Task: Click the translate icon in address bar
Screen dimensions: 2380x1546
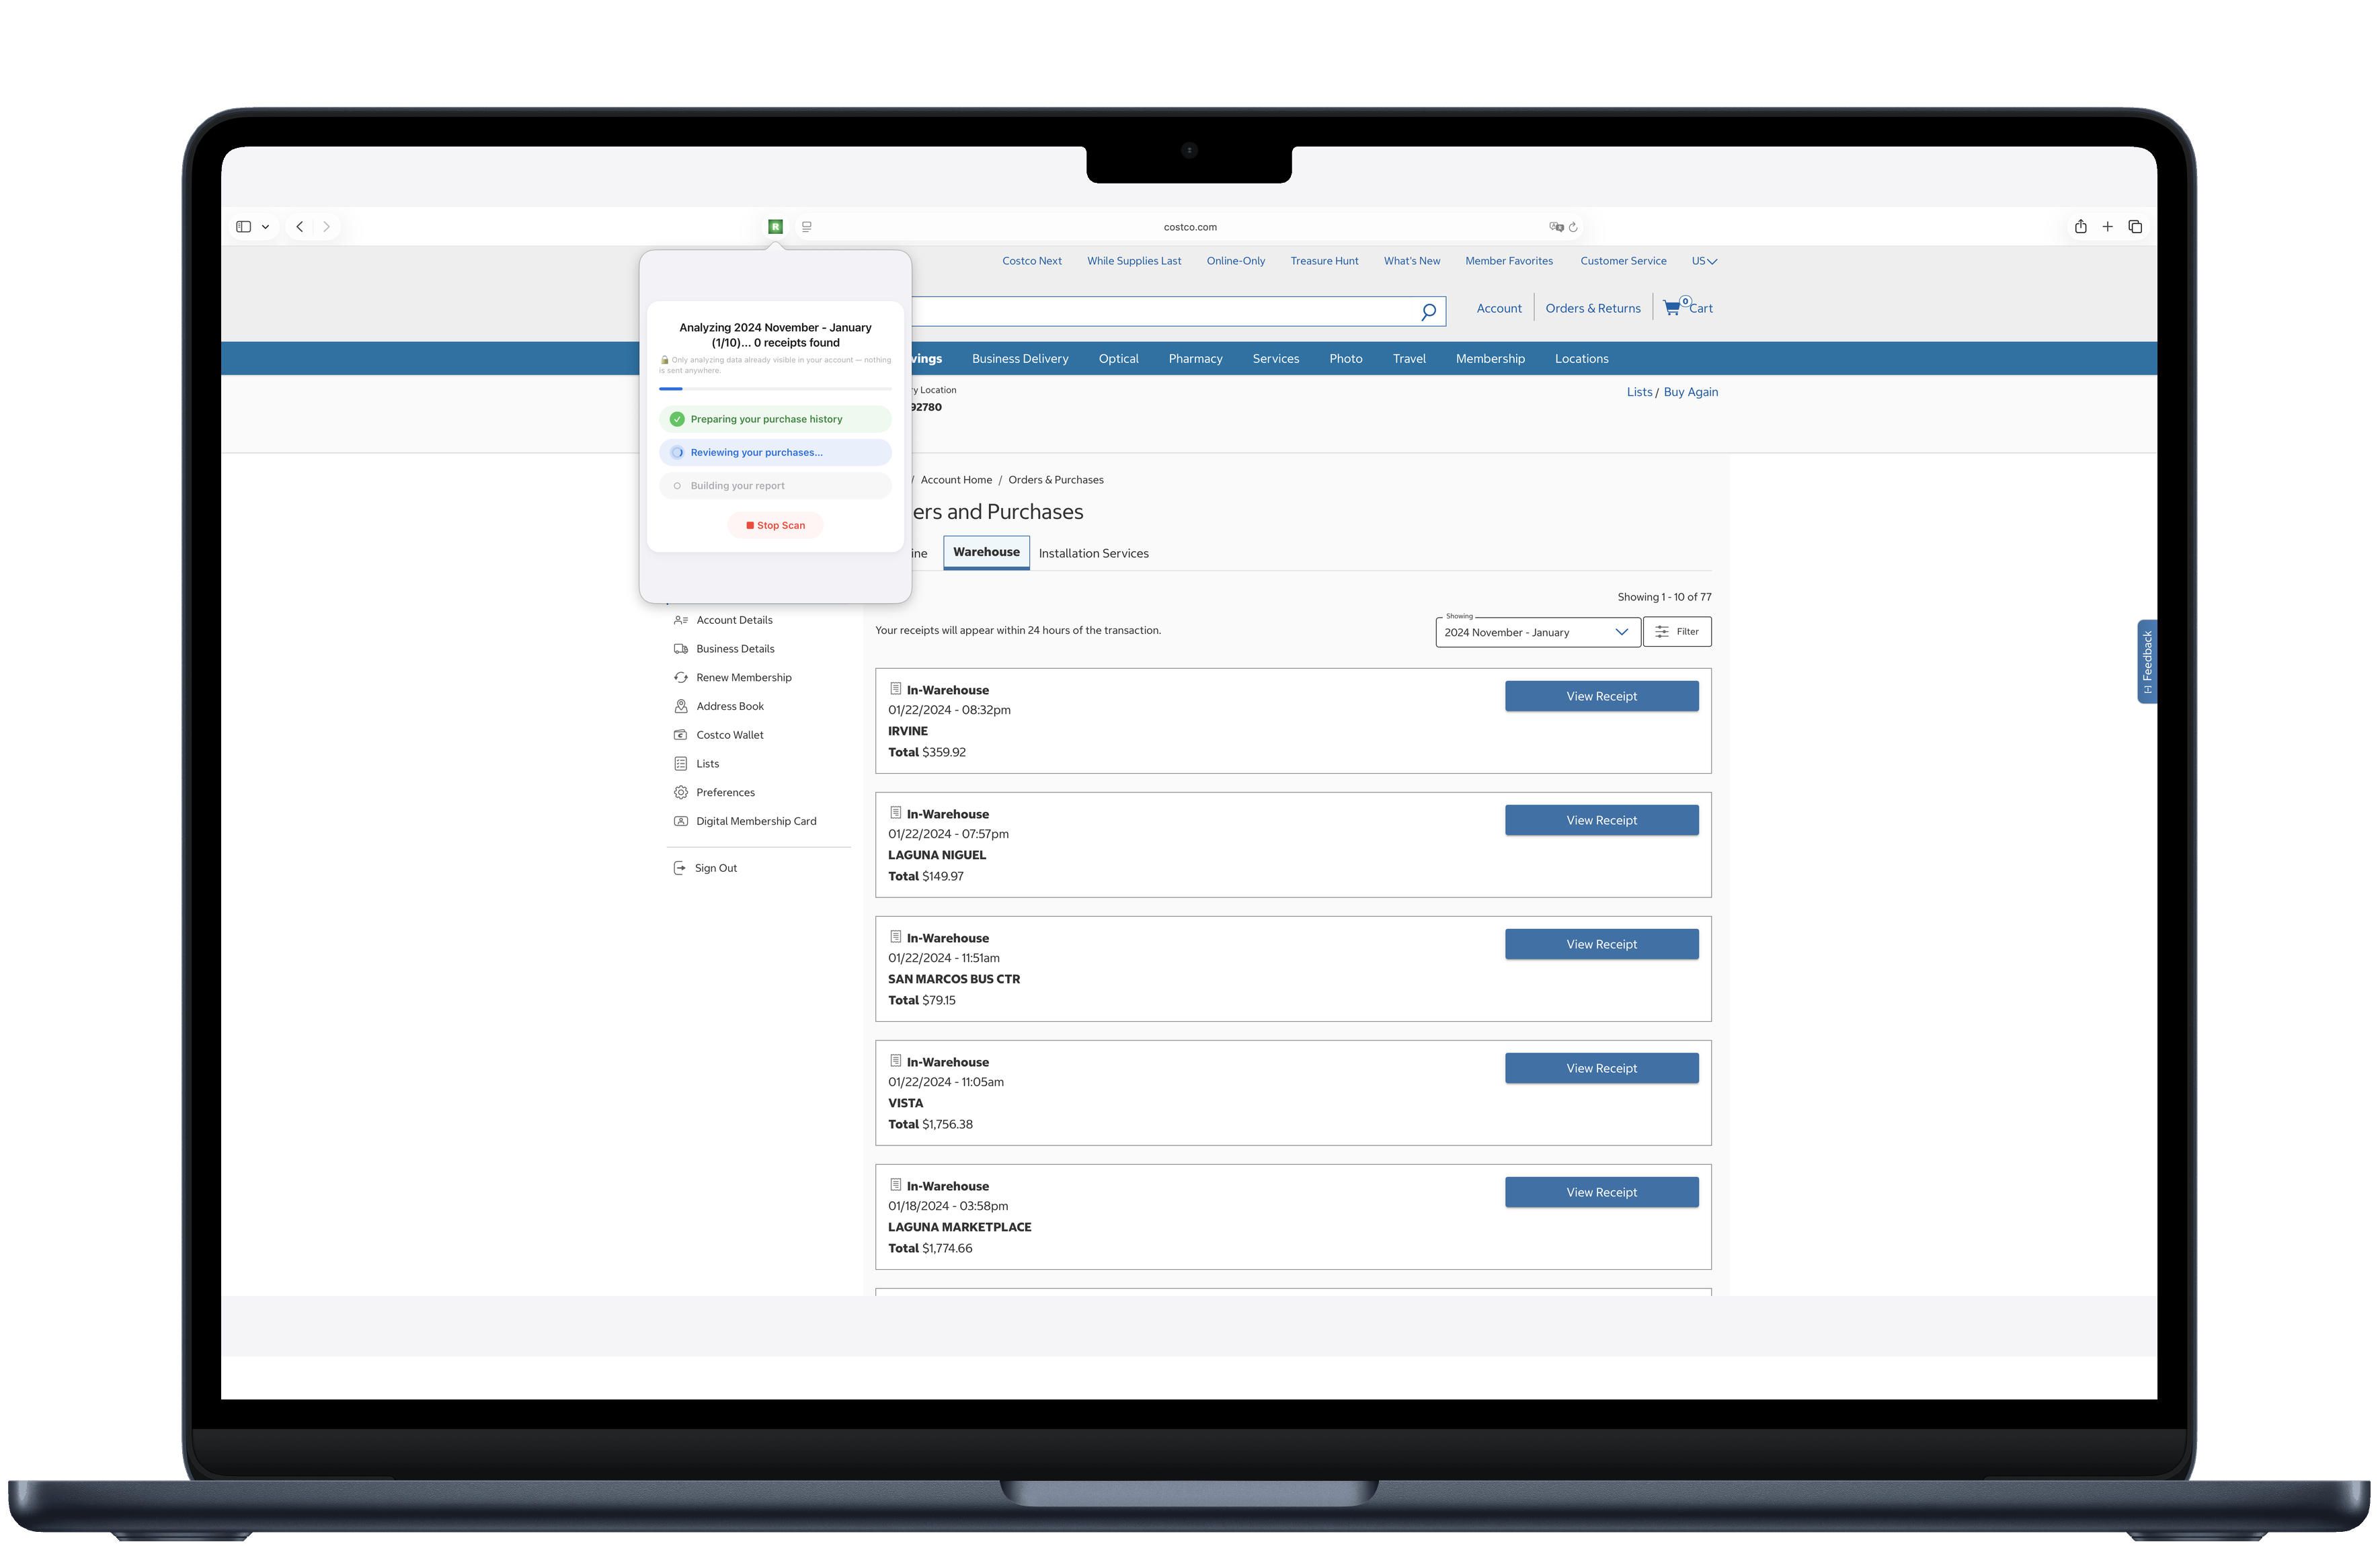Action: (1556, 227)
